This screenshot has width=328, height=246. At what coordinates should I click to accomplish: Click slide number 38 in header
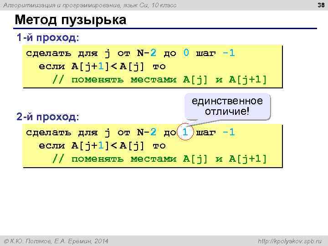[x=321, y=5]
